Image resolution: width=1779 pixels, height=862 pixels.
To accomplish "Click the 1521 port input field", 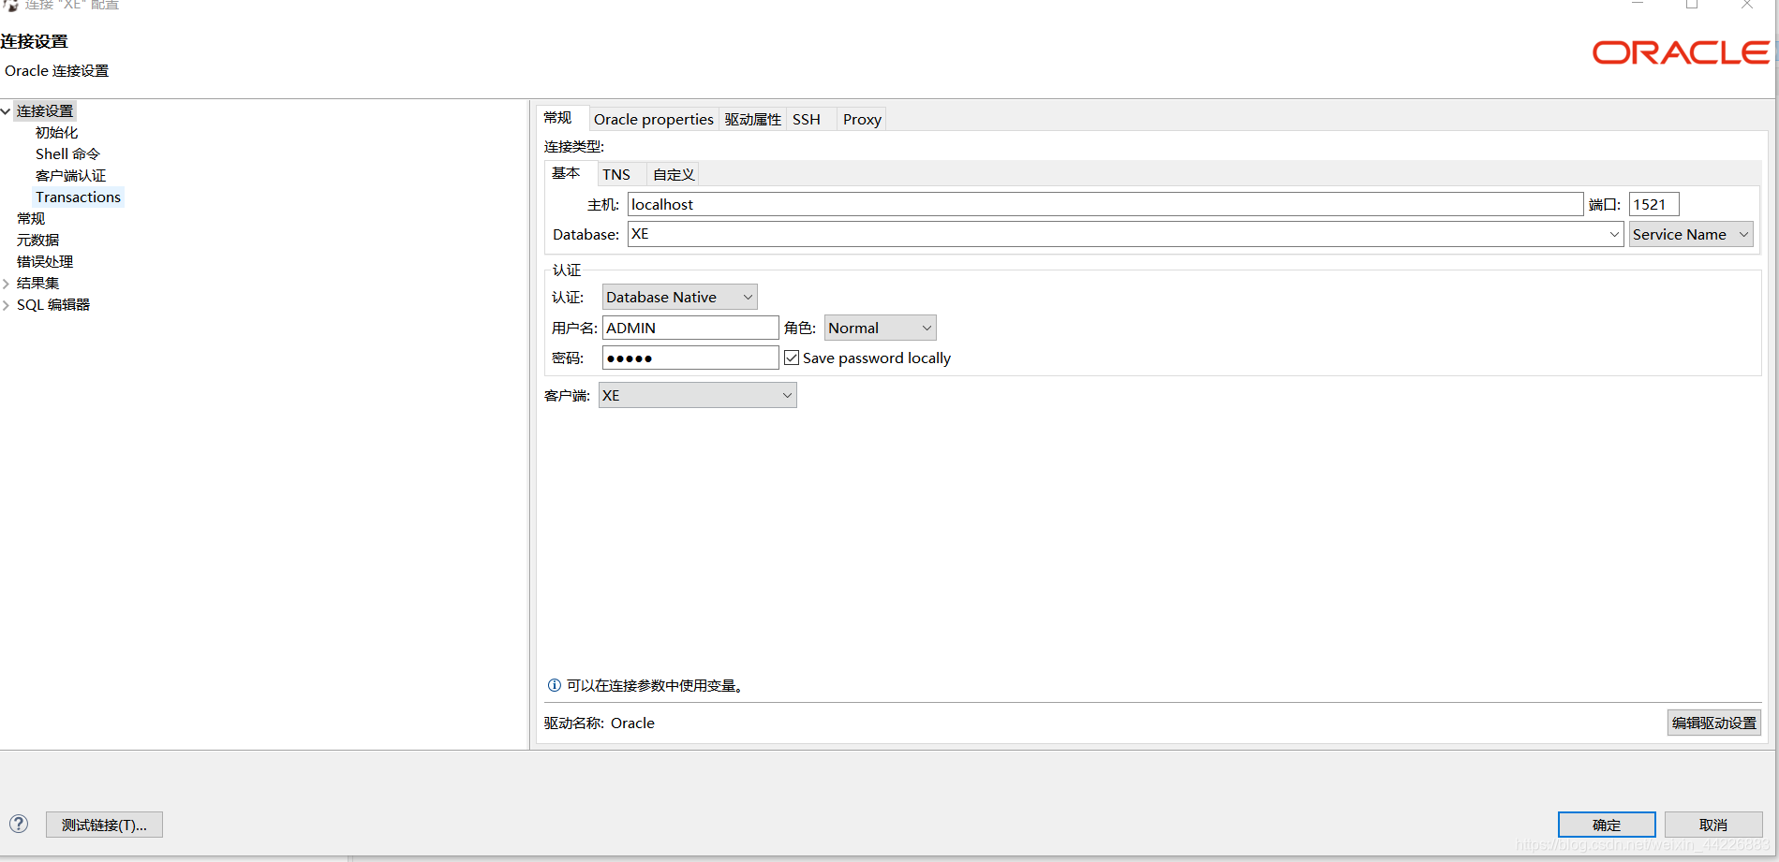I will click(1654, 204).
